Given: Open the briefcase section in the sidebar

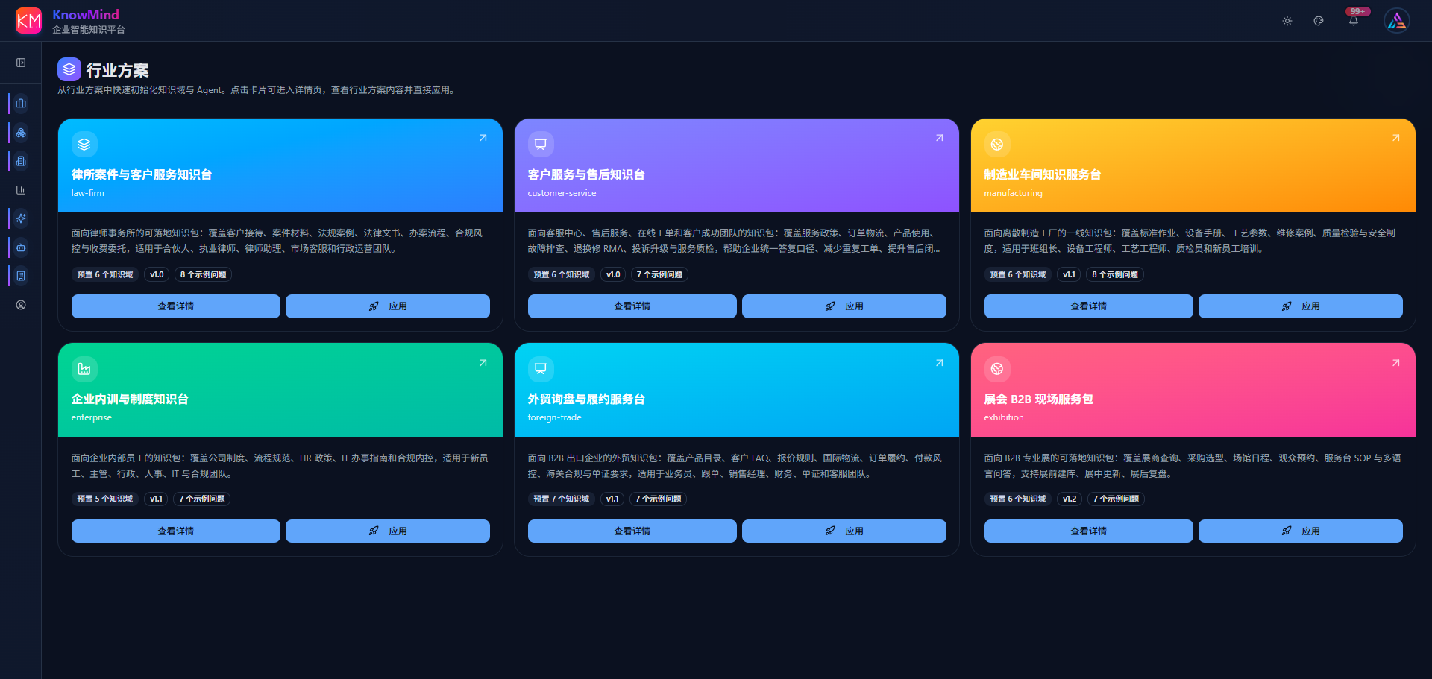Looking at the screenshot, I should pos(21,104).
